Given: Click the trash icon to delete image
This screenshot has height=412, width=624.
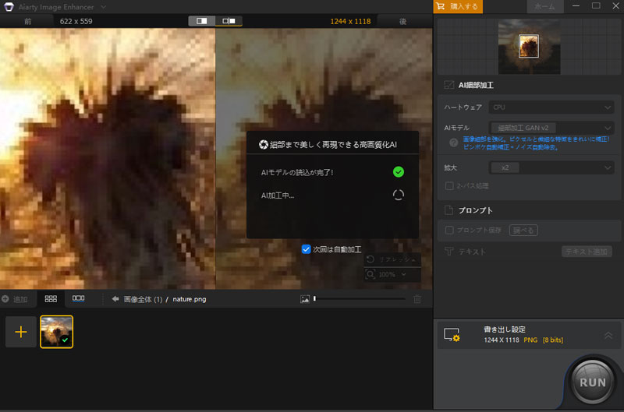Looking at the screenshot, I should click(417, 299).
